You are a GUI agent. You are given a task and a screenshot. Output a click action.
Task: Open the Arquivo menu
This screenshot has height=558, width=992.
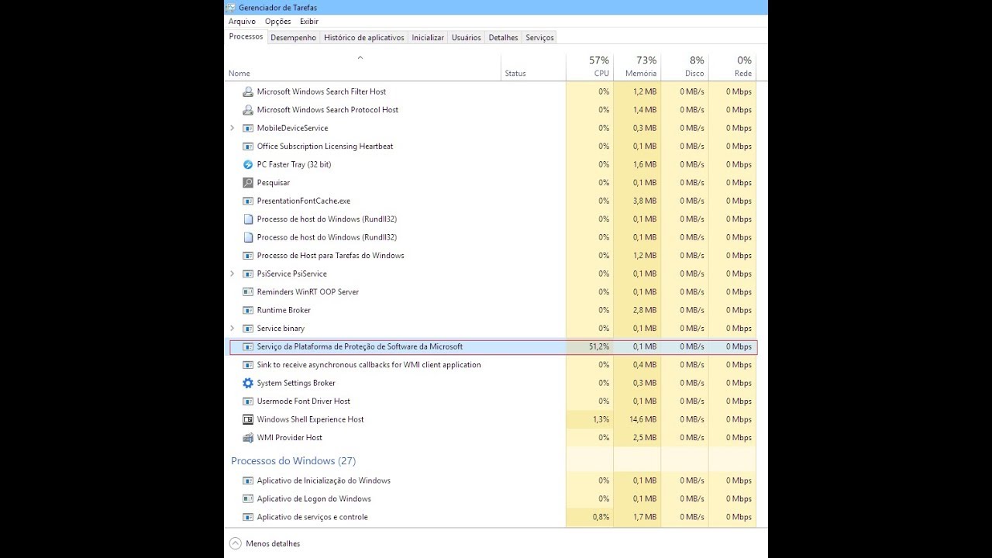(242, 22)
